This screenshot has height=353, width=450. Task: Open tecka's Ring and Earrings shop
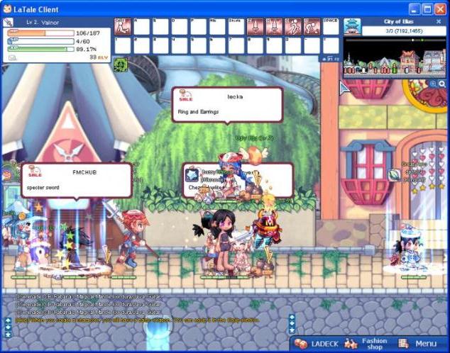[x=226, y=104]
